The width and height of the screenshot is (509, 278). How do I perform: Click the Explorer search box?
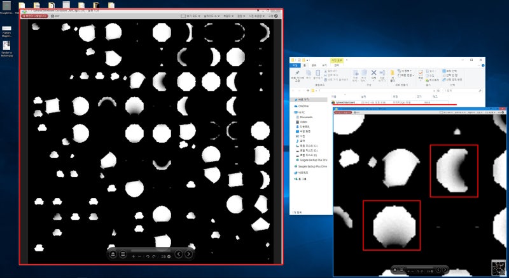pyautogui.click(x=463, y=90)
